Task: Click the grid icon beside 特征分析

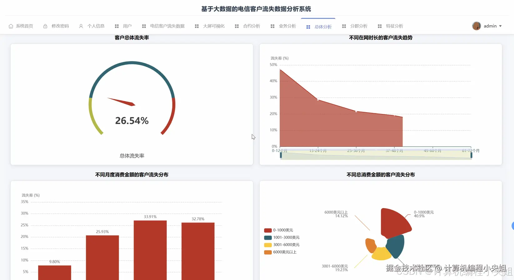Action: pyautogui.click(x=380, y=26)
